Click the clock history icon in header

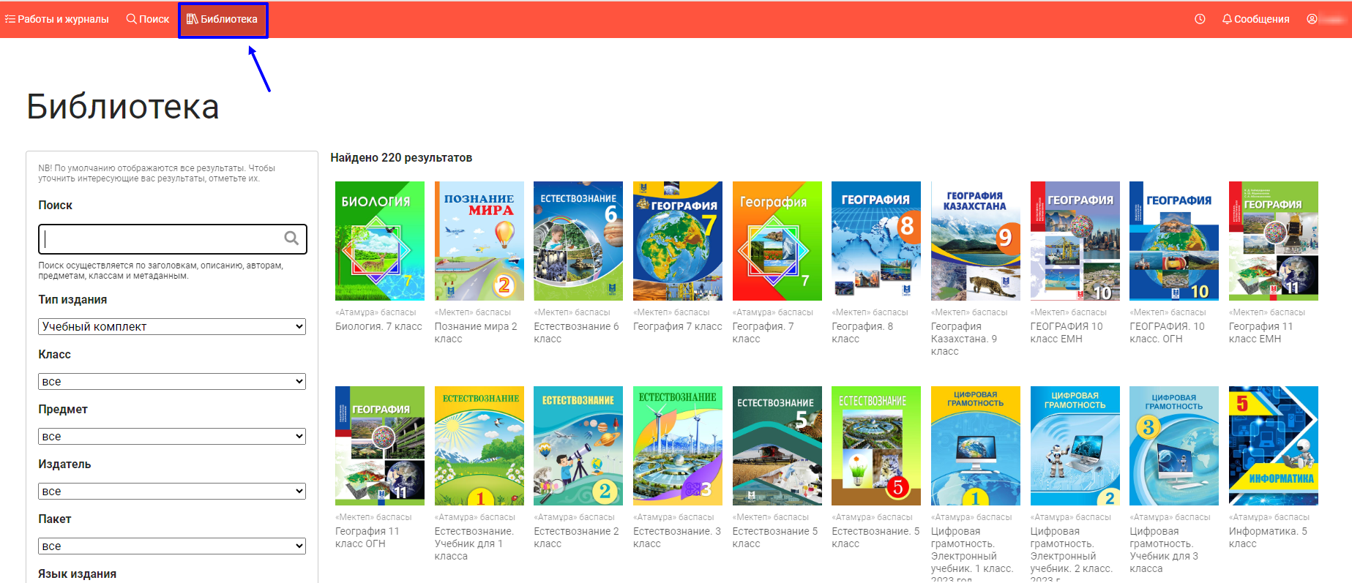[1200, 19]
